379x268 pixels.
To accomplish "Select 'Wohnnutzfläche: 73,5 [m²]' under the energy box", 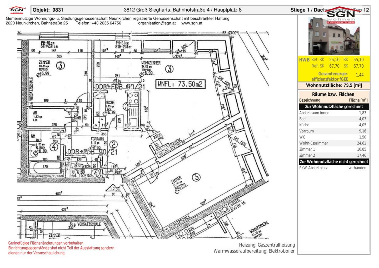I will 334,85.
